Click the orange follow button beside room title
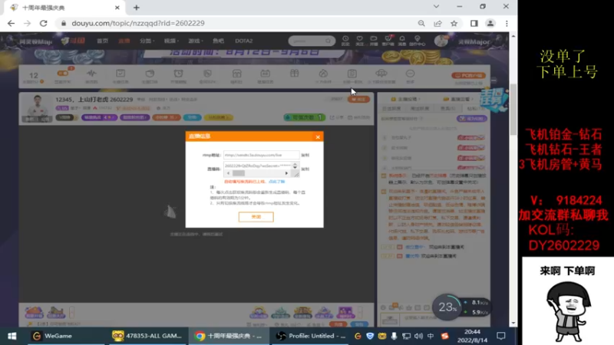Viewport: 614px width, 345px height. click(x=358, y=100)
